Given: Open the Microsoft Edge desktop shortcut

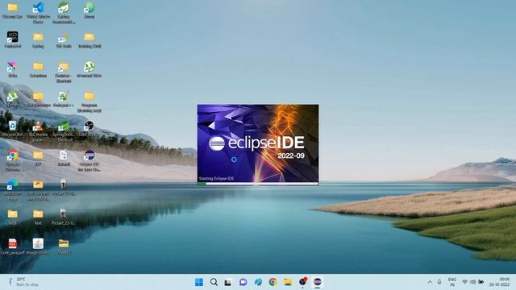Looking at the screenshot, I should 13,190.
